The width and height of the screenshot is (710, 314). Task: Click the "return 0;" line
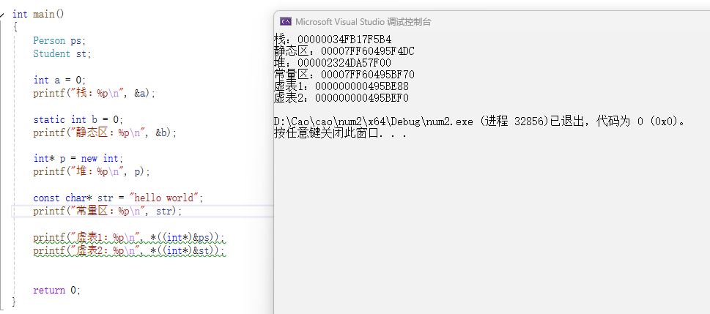56,290
